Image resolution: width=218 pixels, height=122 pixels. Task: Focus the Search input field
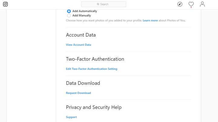tap(107, 4)
